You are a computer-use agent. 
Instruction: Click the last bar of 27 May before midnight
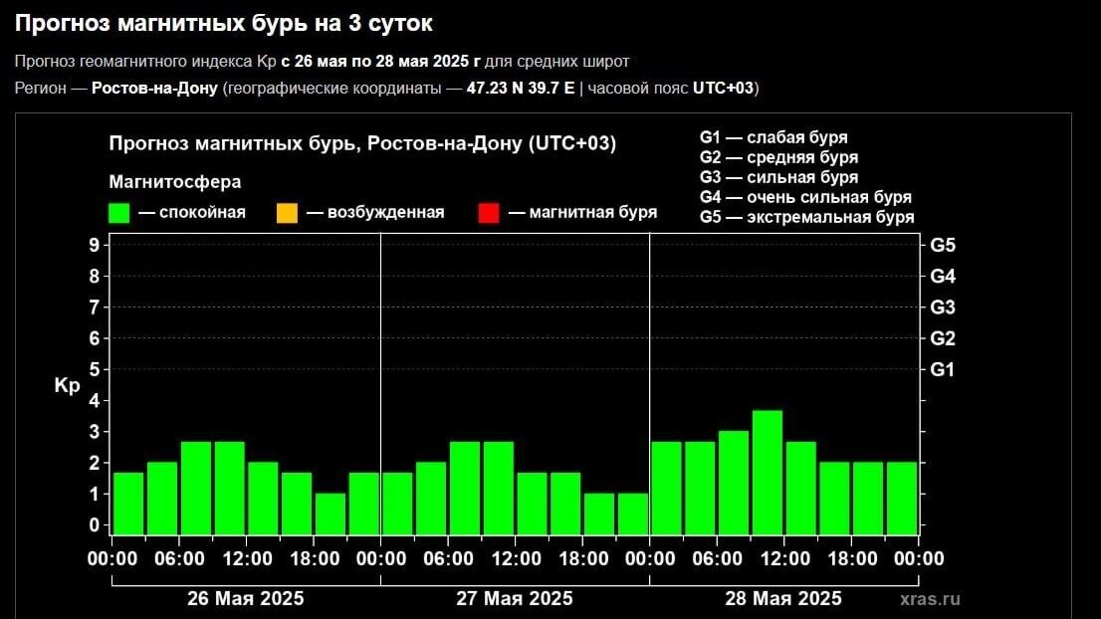[633, 515]
